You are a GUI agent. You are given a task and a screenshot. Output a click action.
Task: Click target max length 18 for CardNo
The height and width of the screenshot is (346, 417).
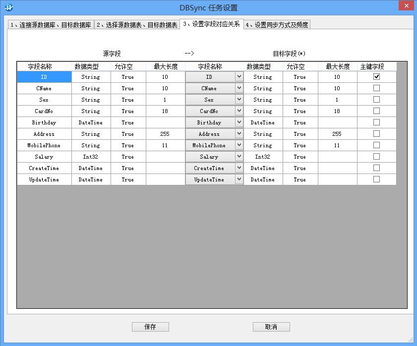tap(338, 111)
